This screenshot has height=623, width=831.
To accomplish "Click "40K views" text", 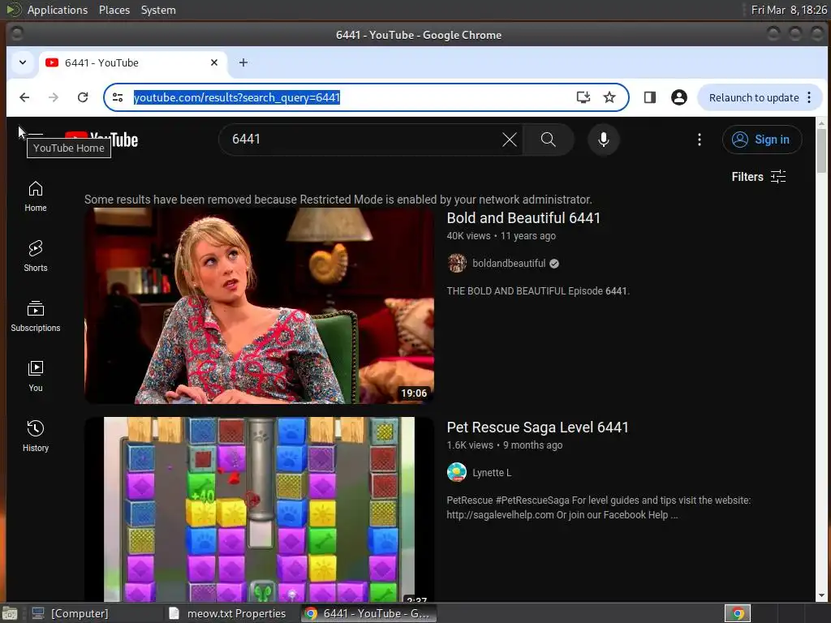I will (x=468, y=236).
